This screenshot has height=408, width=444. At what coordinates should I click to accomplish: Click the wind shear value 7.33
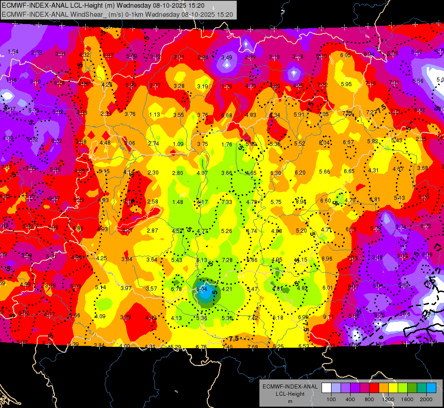tap(227, 202)
